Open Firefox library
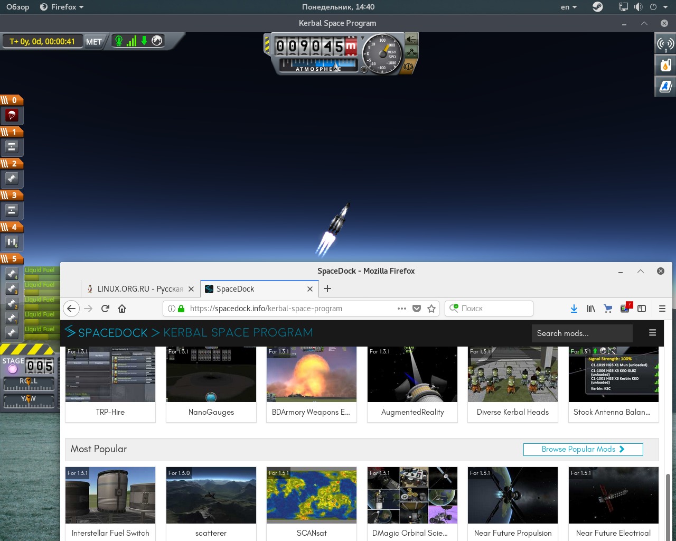The height and width of the screenshot is (541, 676). (x=591, y=309)
